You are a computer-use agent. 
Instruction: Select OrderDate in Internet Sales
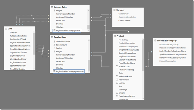(60, 20)
